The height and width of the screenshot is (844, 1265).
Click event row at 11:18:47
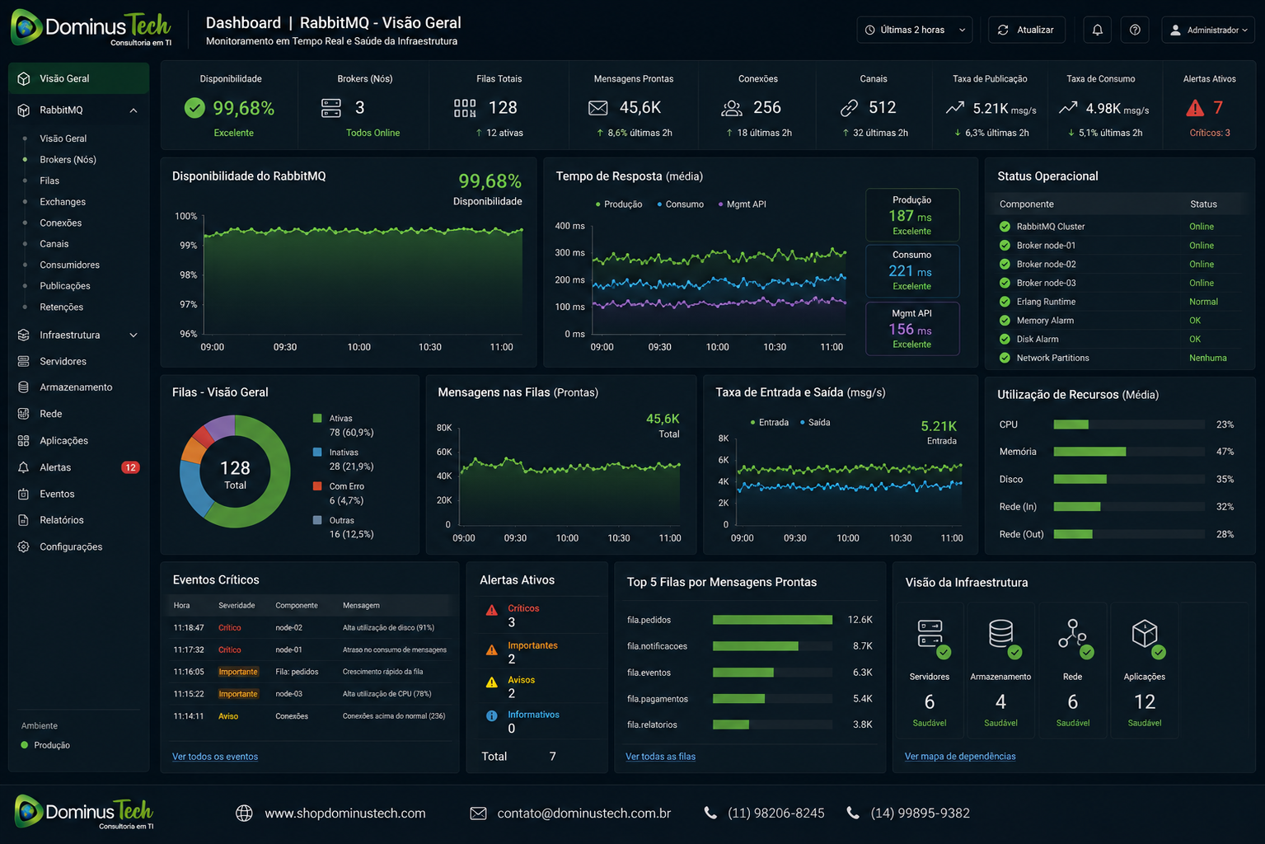click(x=310, y=628)
